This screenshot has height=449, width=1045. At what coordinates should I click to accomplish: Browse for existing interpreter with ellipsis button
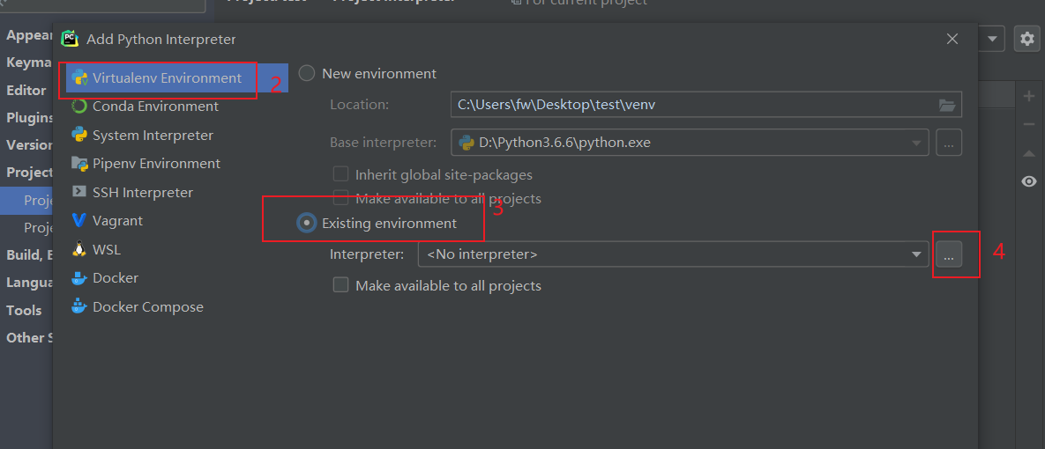949,254
